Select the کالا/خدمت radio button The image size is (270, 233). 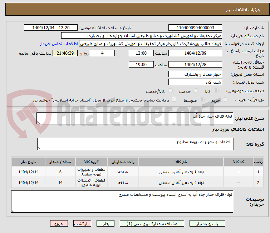point(170,91)
